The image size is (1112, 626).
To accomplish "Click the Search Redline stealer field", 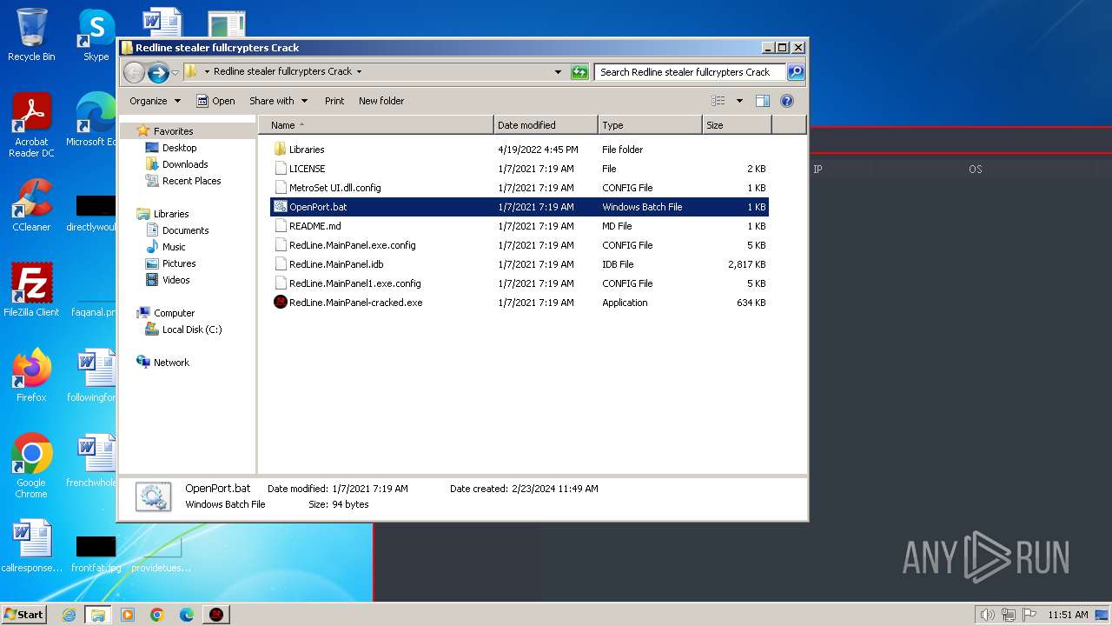I will click(x=690, y=72).
